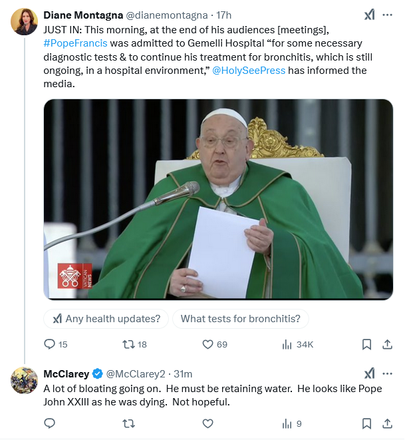Share Diane Montagna's post
The width and height of the screenshot is (405, 446).
(x=387, y=344)
